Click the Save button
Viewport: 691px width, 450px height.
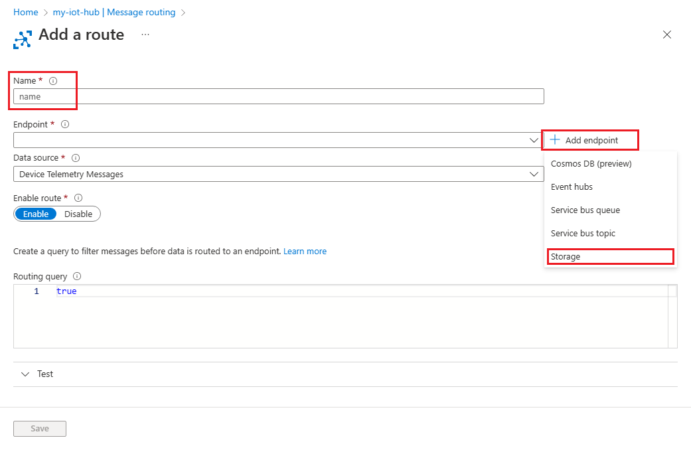pos(40,428)
